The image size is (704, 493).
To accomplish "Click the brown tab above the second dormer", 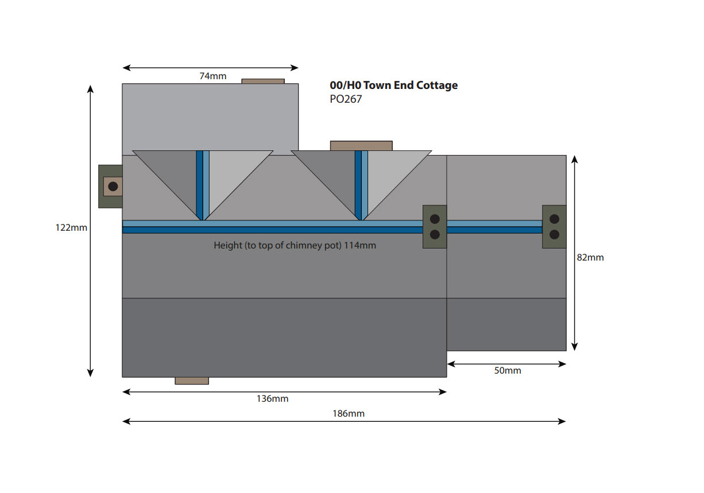I will [361, 146].
